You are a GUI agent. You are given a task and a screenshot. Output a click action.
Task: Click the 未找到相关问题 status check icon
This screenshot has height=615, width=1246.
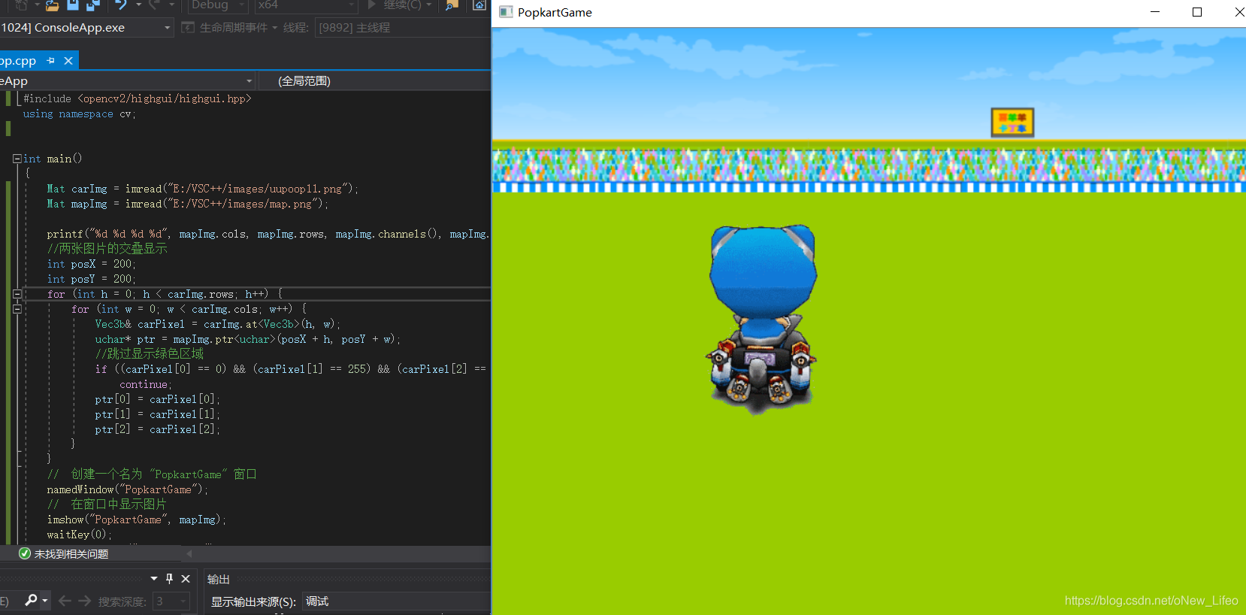(25, 554)
